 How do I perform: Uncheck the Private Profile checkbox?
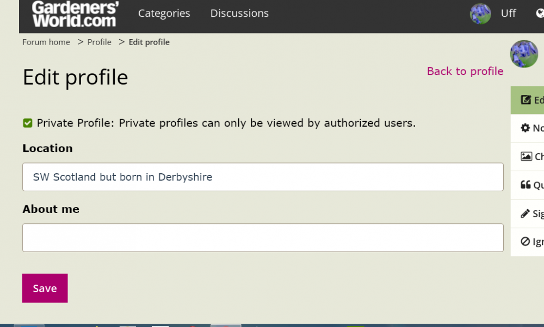(28, 123)
